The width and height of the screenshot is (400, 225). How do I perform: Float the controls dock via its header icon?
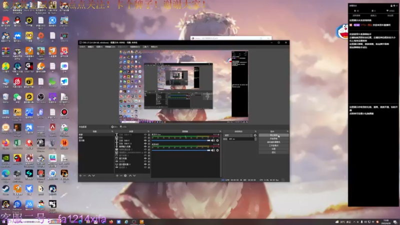tap(287, 131)
